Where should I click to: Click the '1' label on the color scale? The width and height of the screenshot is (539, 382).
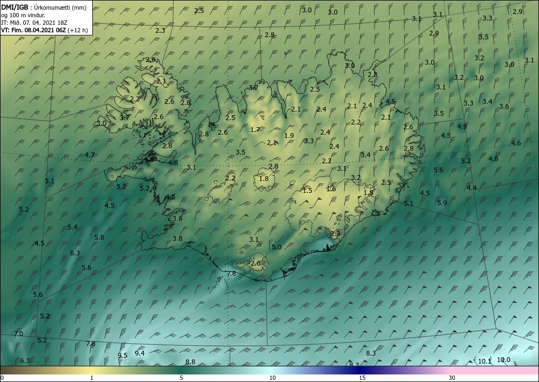(92, 378)
